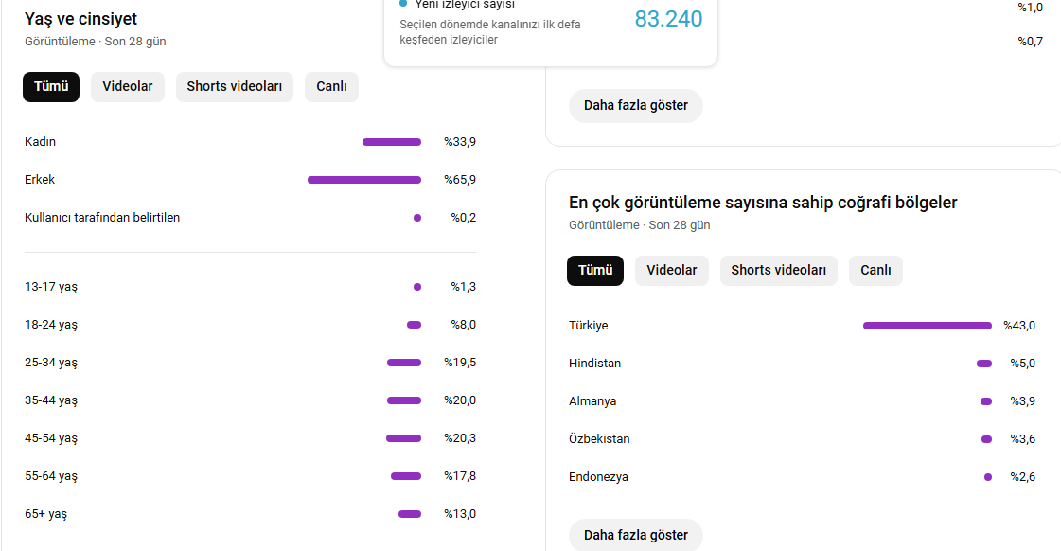
Task: Switch to Videolar in geographic regions card
Action: [671, 270]
